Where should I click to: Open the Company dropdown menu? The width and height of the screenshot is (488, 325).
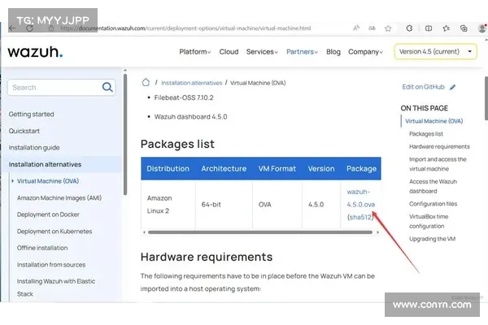point(365,52)
